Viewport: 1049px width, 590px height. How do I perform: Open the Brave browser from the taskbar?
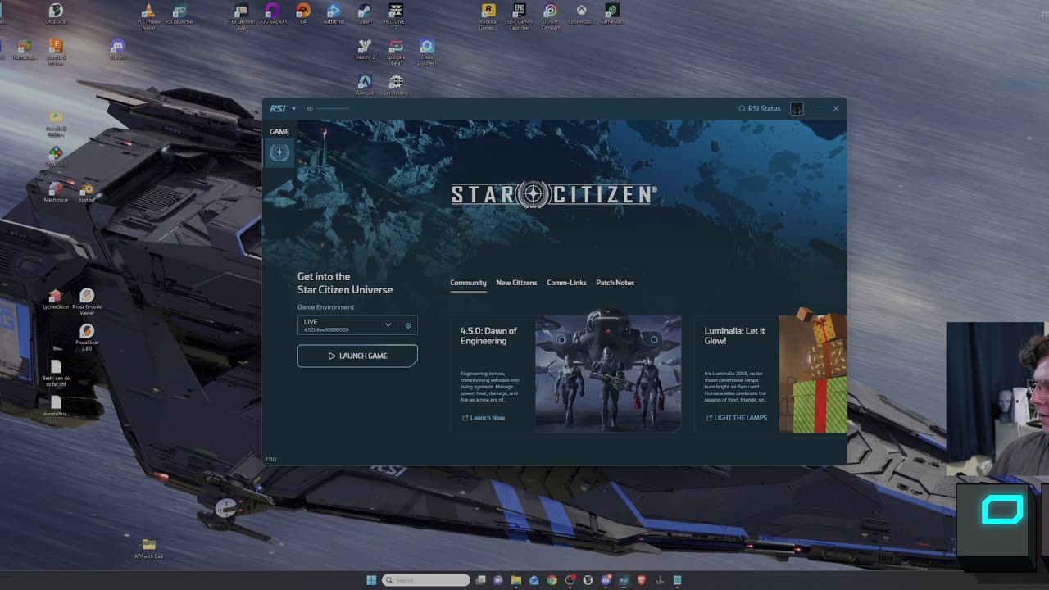point(642,580)
